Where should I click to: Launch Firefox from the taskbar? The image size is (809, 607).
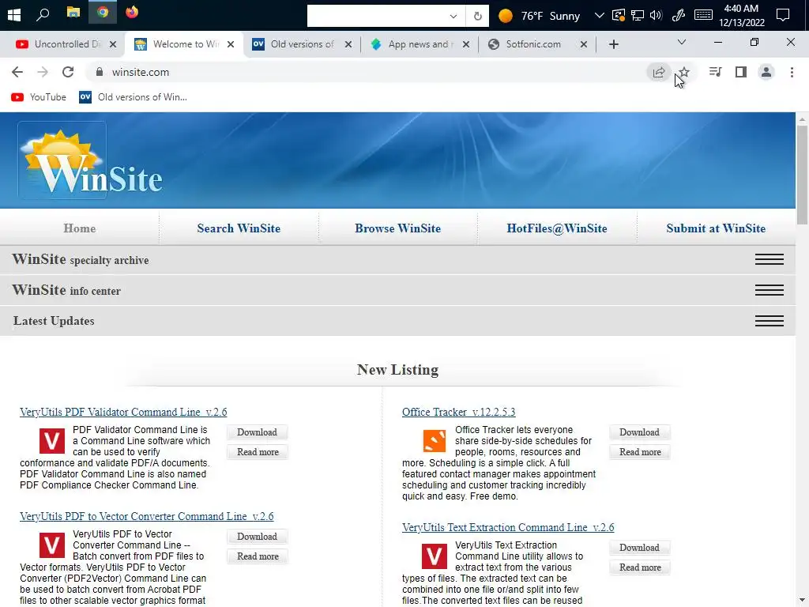132,12
